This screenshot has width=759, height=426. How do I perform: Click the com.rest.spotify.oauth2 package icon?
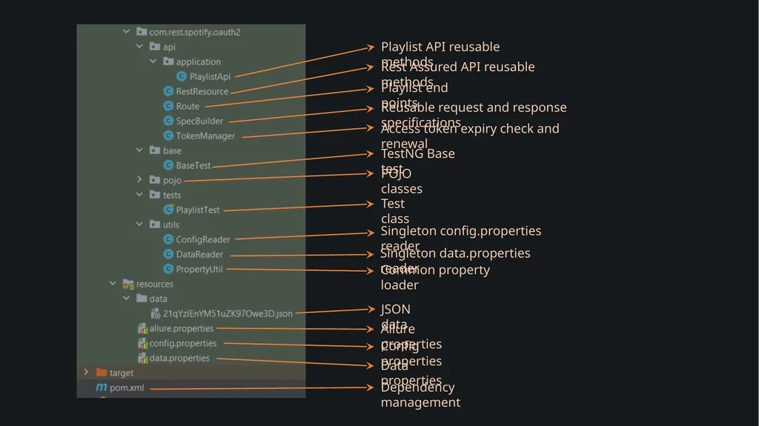click(142, 31)
